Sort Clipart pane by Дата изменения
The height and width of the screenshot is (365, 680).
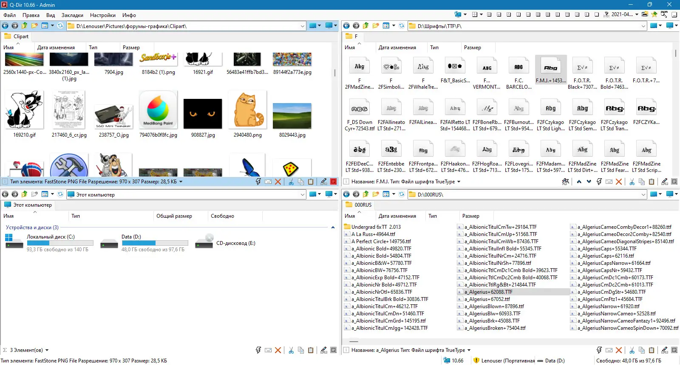[56, 48]
